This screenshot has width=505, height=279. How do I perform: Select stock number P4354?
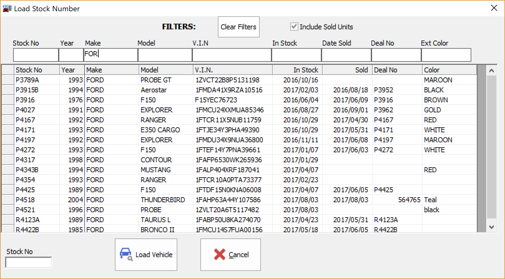[25, 180]
